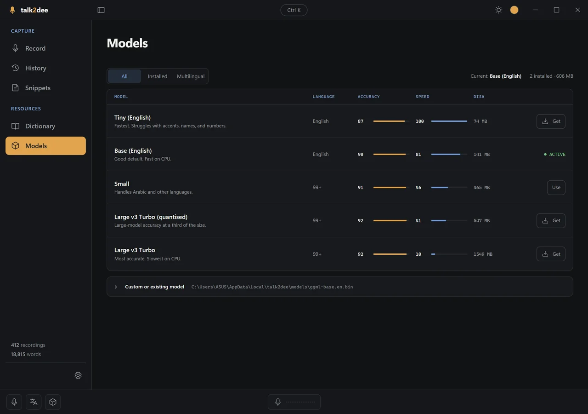The width and height of the screenshot is (588, 414).
Task: Select the Installed filter tab
Action: (158, 76)
